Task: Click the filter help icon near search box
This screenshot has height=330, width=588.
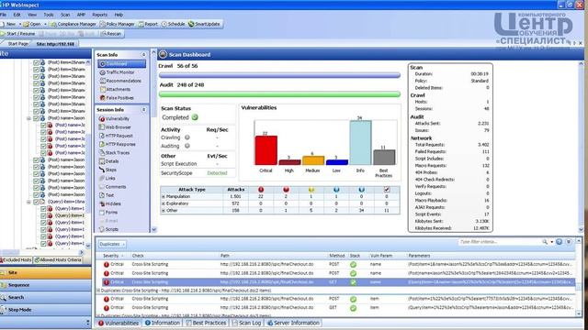Action: coord(560,242)
